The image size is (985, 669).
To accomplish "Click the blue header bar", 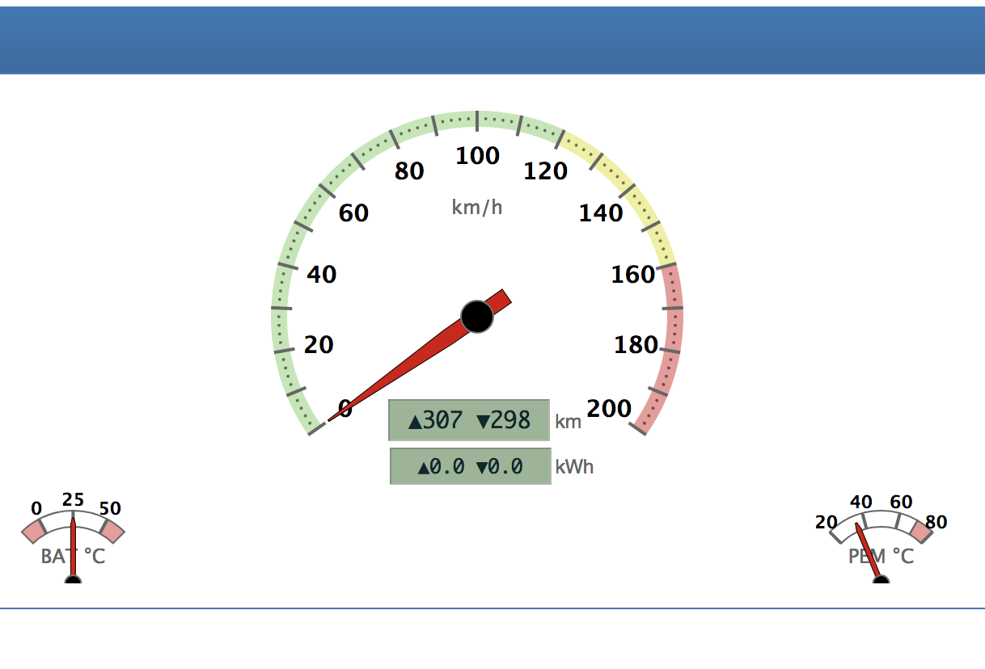I will (x=492, y=40).
